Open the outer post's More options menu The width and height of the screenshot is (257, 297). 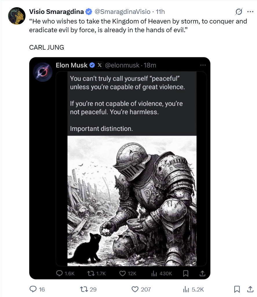pos(250,12)
